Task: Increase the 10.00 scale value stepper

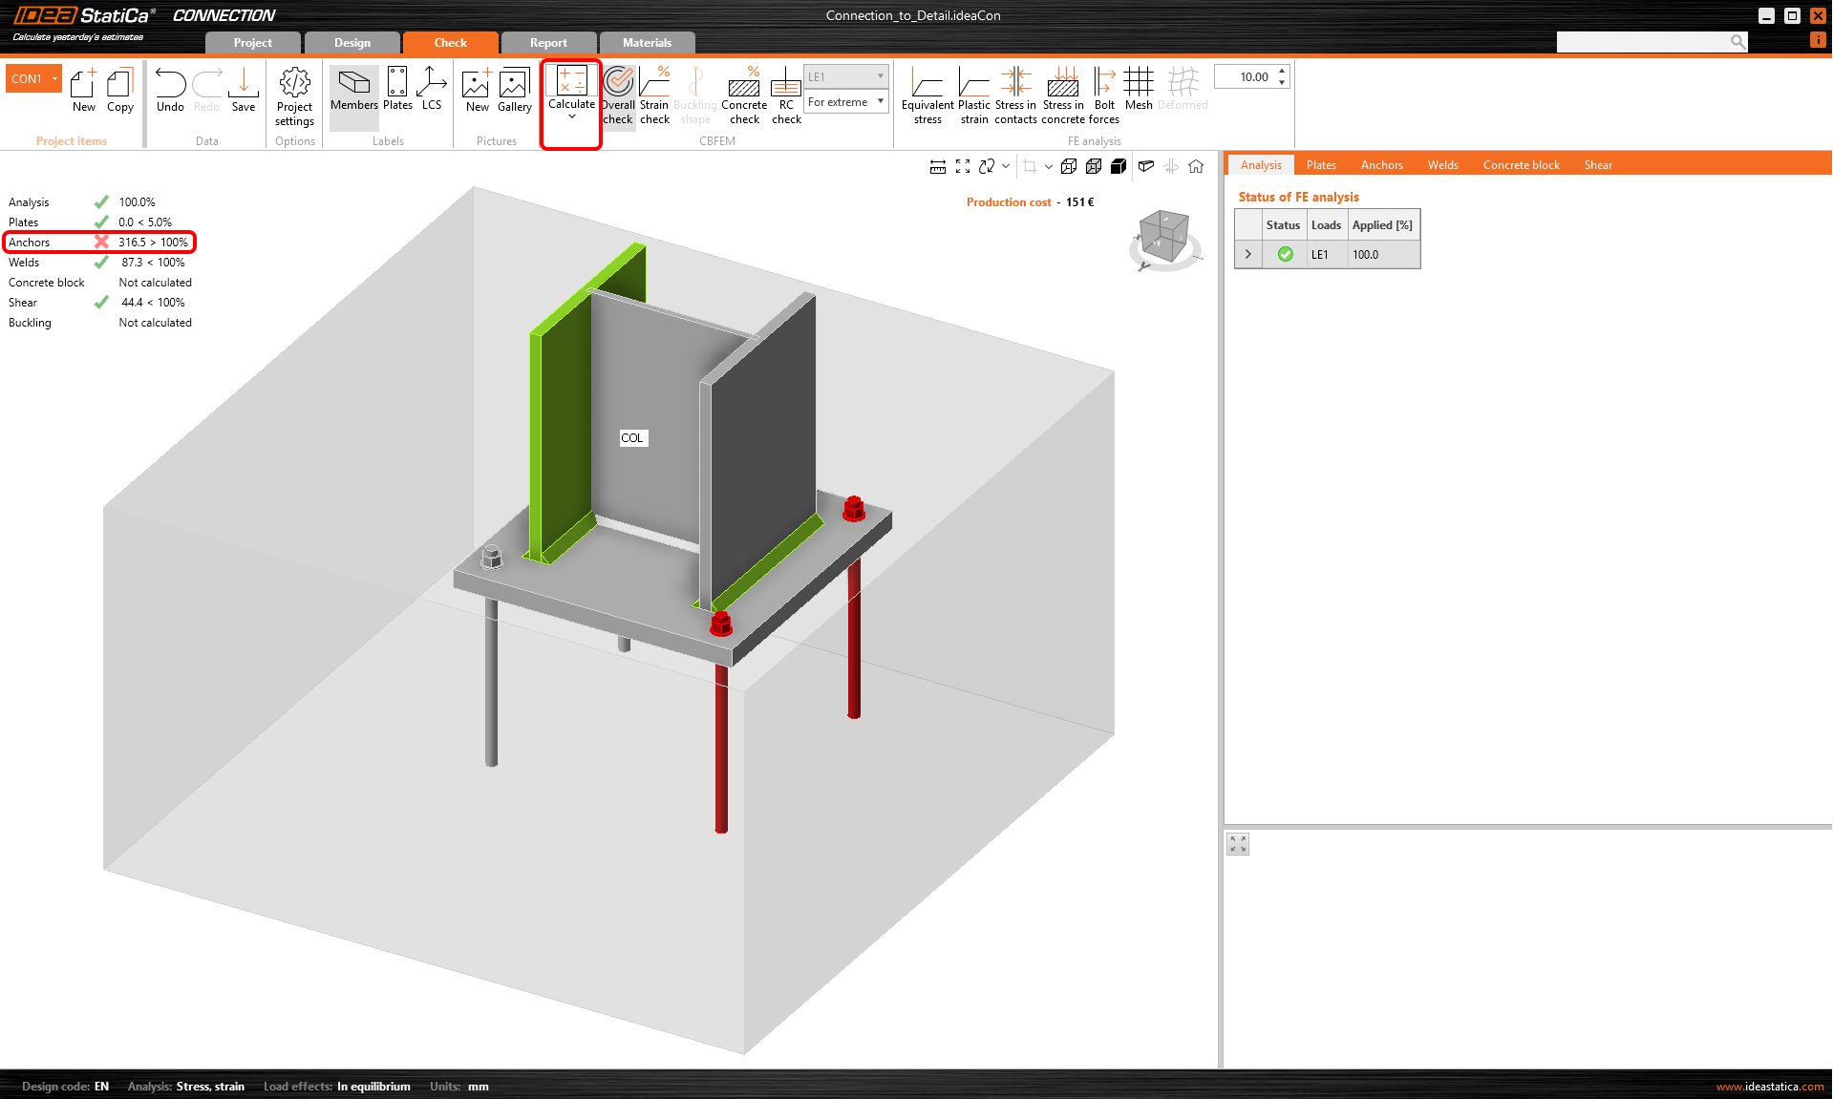Action: [1282, 72]
